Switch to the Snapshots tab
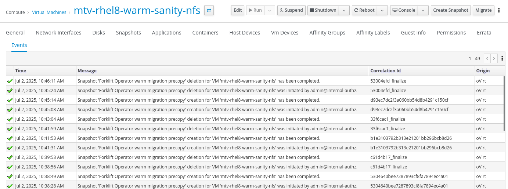 (x=129, y=33)
